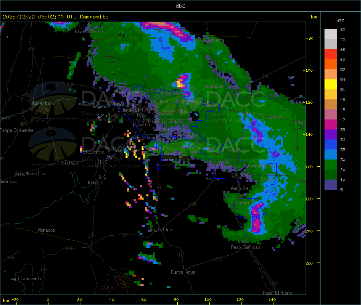Image resolution: width=361 pixels, height=305 pixels.
Task: Click the 140 km tick on the bottom axis
Action: pyautogui.click(x=272, y=299)
